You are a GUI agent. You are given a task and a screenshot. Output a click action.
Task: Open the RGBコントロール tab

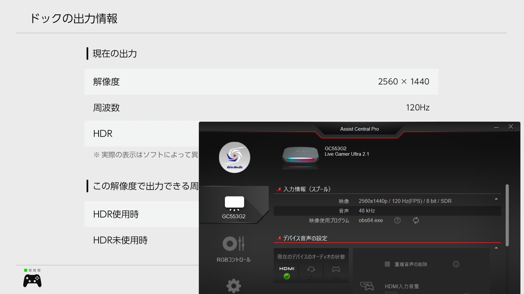(234, 248)
